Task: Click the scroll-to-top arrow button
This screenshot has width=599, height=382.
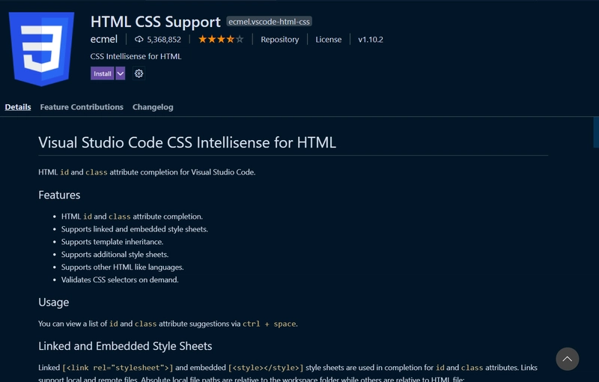Action: (568, 359)
